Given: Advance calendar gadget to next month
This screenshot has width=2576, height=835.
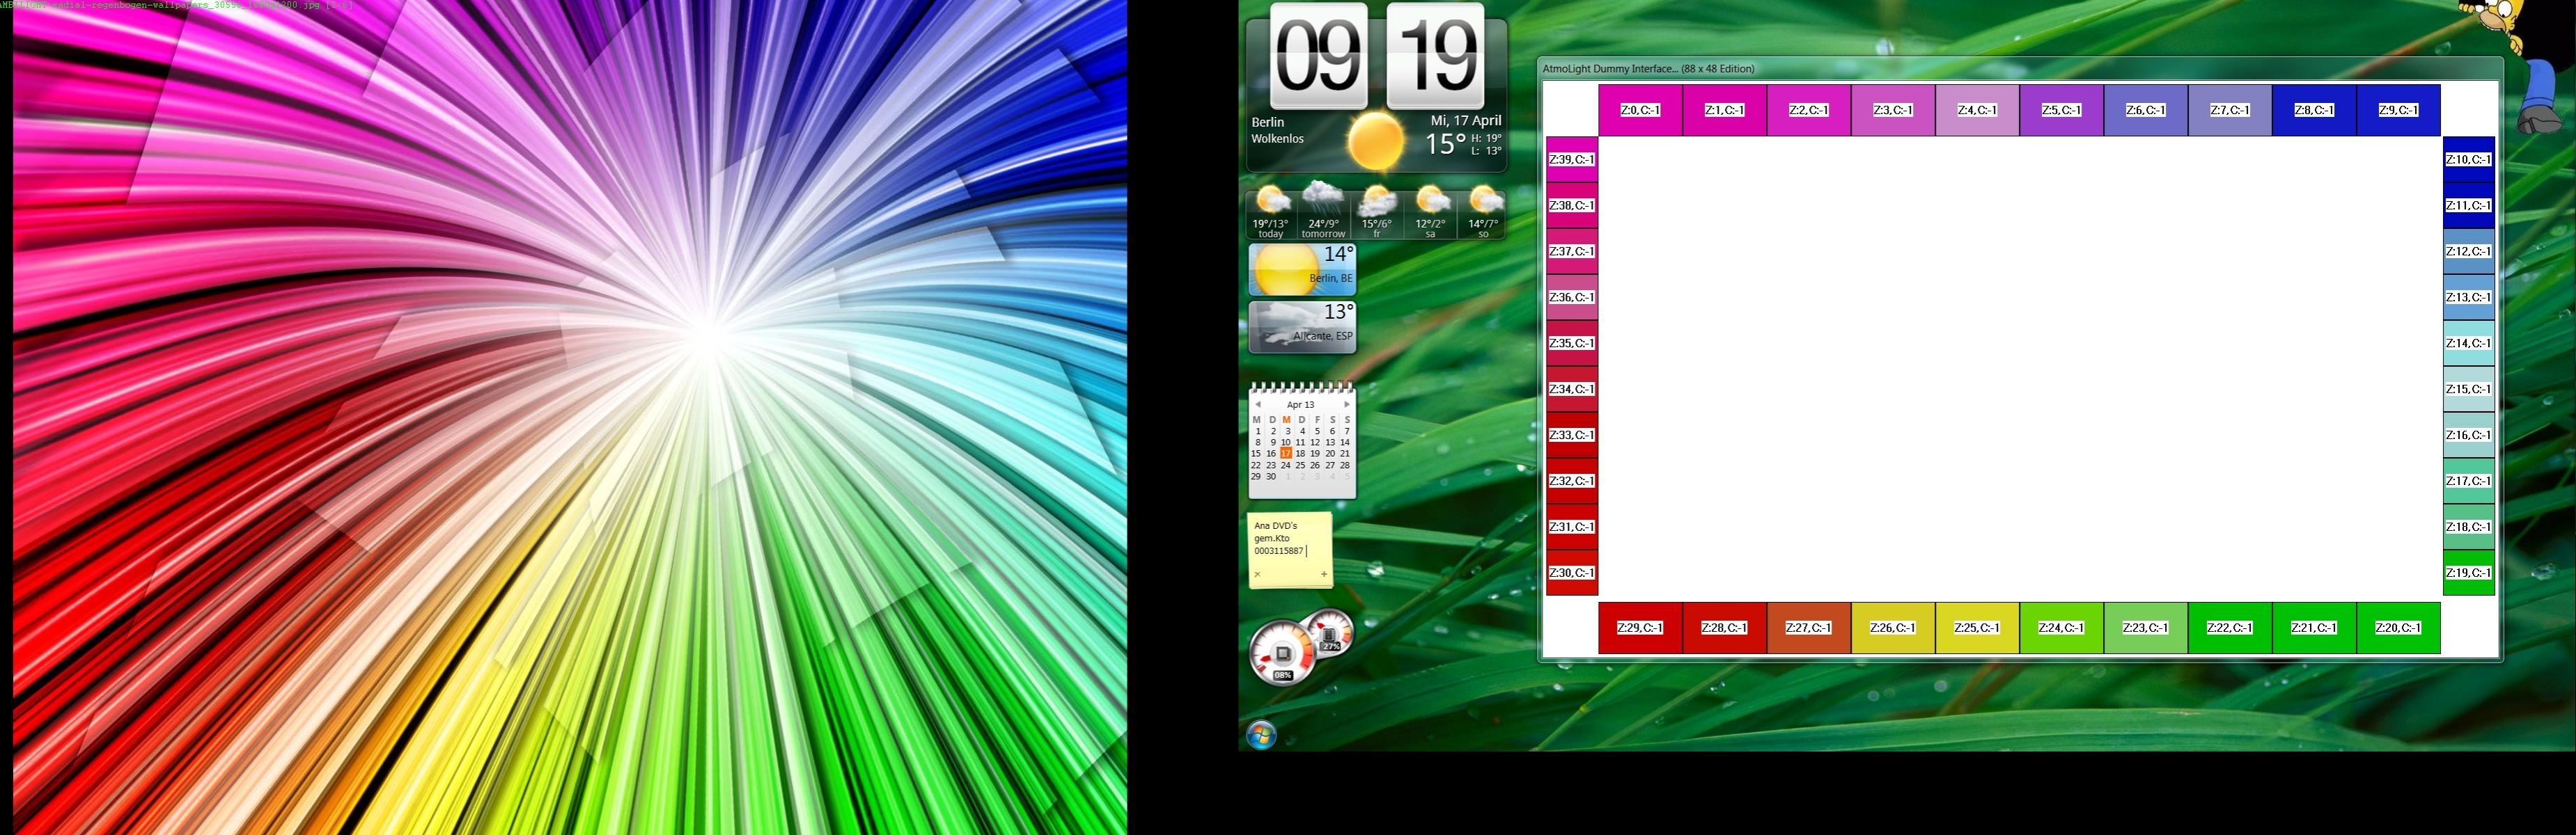Looking at the screenshot, I should (x=1347, y=404).
